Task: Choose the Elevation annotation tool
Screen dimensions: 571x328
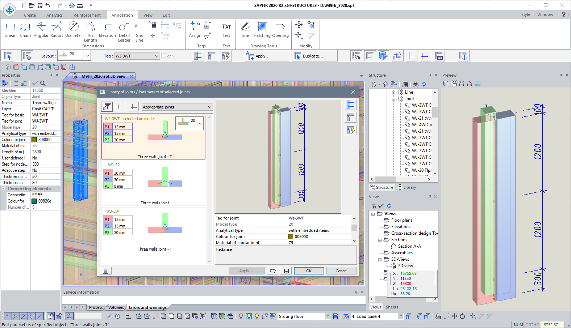Action: (107, 30)
